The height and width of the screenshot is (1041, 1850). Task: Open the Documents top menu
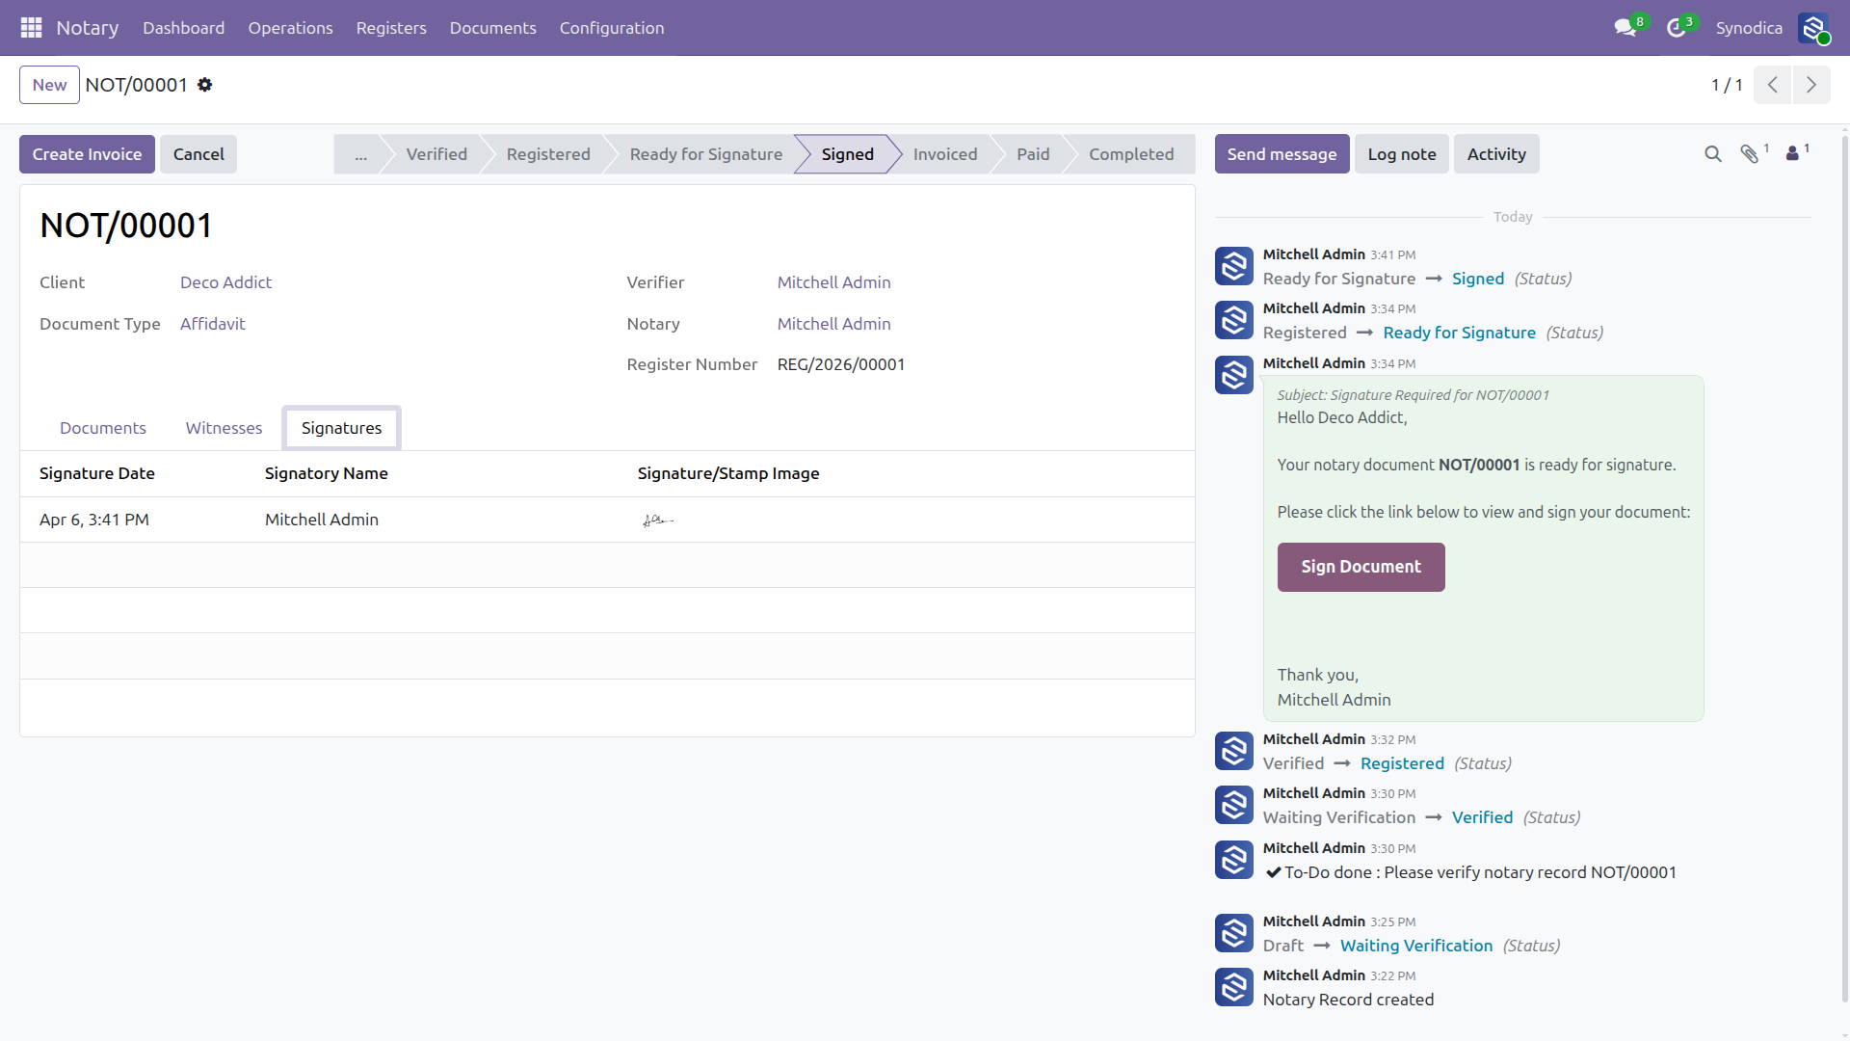[x=492, y=28]
